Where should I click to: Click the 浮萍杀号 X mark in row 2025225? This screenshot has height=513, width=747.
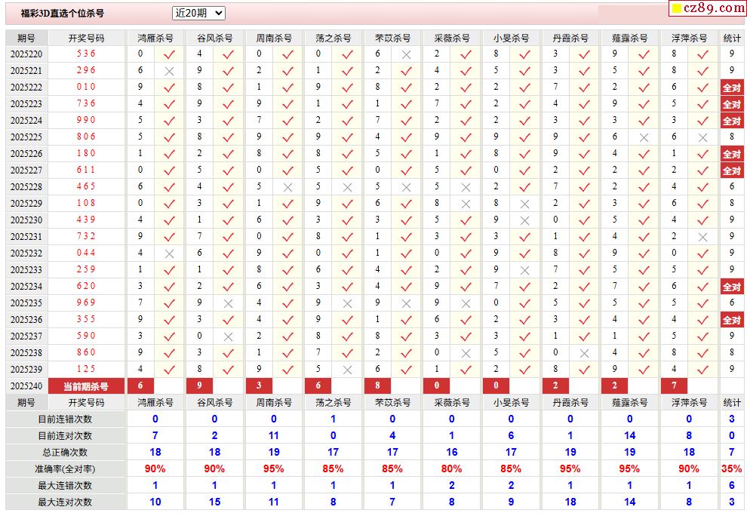click(702, 137)
